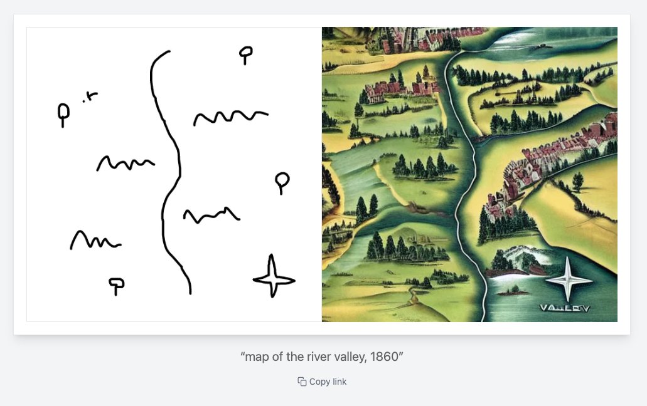The height and width of the screenshot is (406, 647).
Task: Click the bottom-left hill squiggle in the sketch
Action: (x=94, y=240)
